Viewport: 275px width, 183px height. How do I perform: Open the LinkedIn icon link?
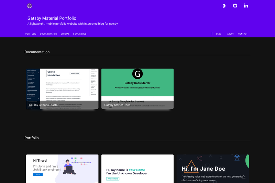tap(246, 6)
